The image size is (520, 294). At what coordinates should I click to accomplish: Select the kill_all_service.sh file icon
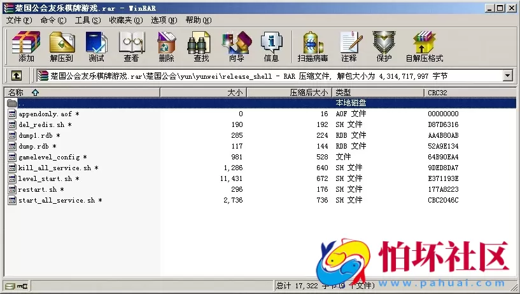(x=12, y=168)
